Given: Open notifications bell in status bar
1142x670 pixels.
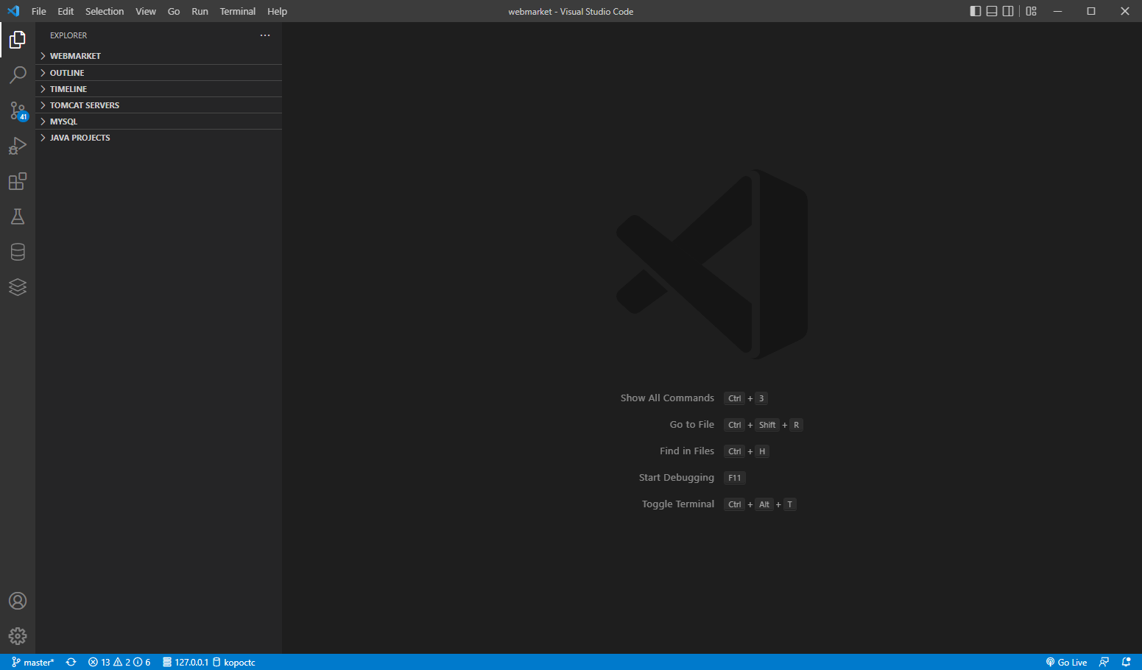Looking at the screenshot, I should click(x=1126, y=662).
